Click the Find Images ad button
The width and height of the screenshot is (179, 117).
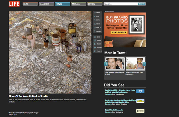click(x=119, y=33)
